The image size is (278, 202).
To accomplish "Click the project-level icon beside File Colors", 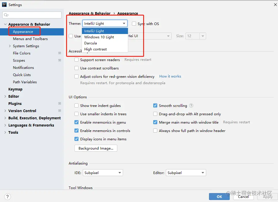I will (x=60, y=53).
